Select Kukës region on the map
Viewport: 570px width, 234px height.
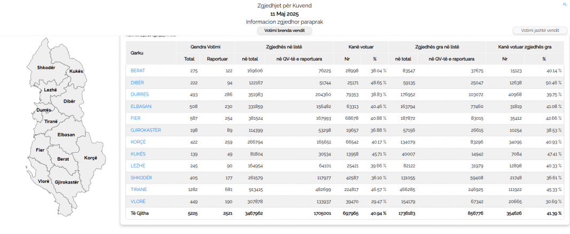76,71
